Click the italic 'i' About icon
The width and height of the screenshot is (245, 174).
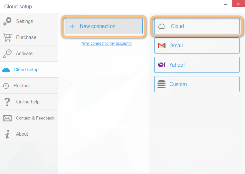[7, 134]
